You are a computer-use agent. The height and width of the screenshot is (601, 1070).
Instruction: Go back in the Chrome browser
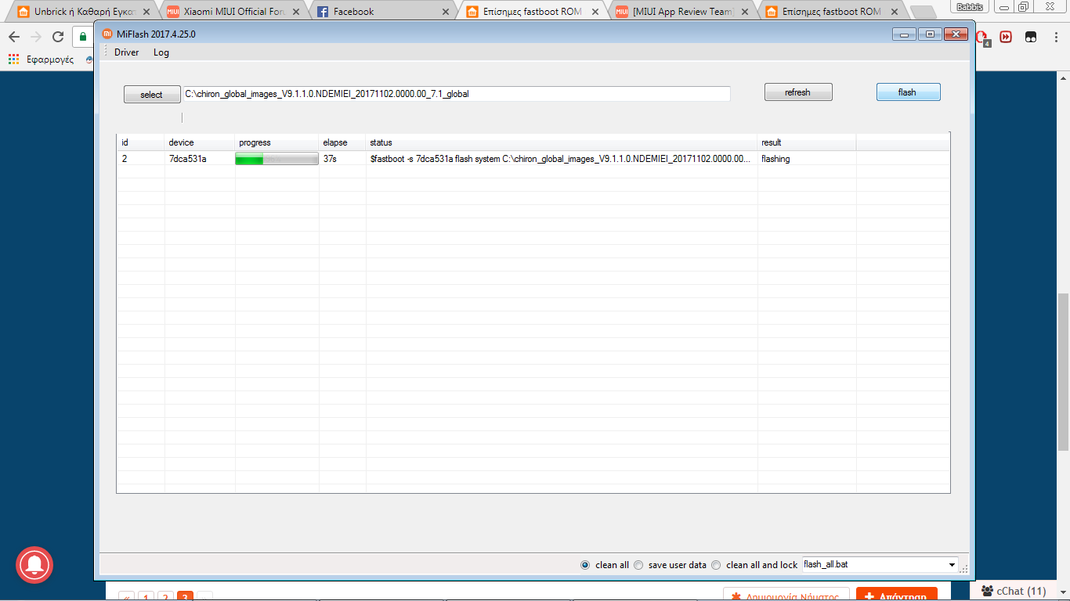(x=14, y=37)
